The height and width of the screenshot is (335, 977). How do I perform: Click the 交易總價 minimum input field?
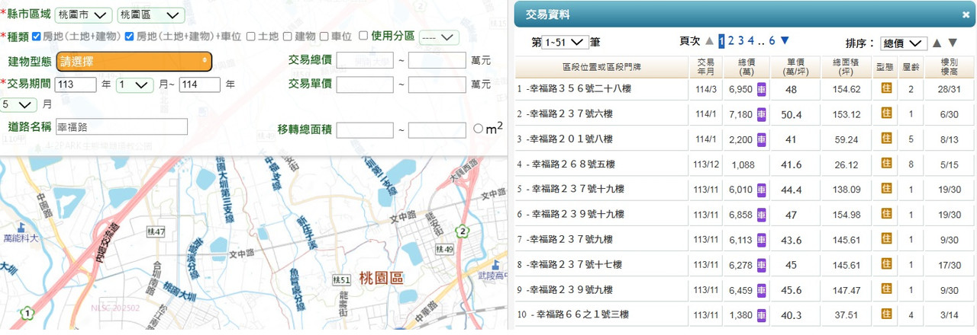click(365, 61)
